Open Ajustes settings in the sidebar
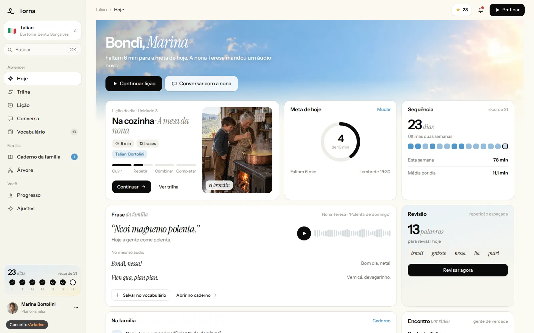Viewport: 534px width, 333px height. pos(42,208)
